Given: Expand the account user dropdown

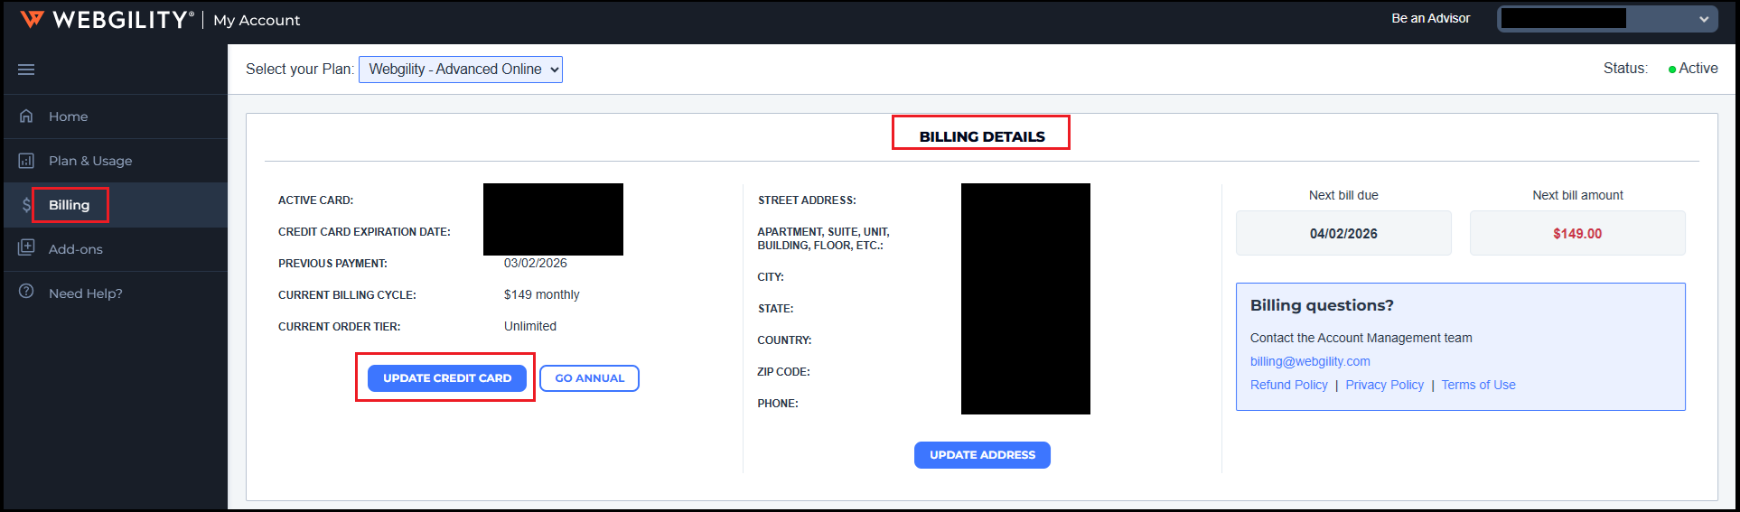Looking at the screenshot, I should pos(1607,19).
